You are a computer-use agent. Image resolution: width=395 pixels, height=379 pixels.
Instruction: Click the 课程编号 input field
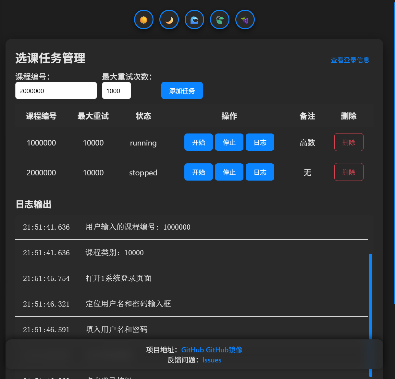point(56,91)
